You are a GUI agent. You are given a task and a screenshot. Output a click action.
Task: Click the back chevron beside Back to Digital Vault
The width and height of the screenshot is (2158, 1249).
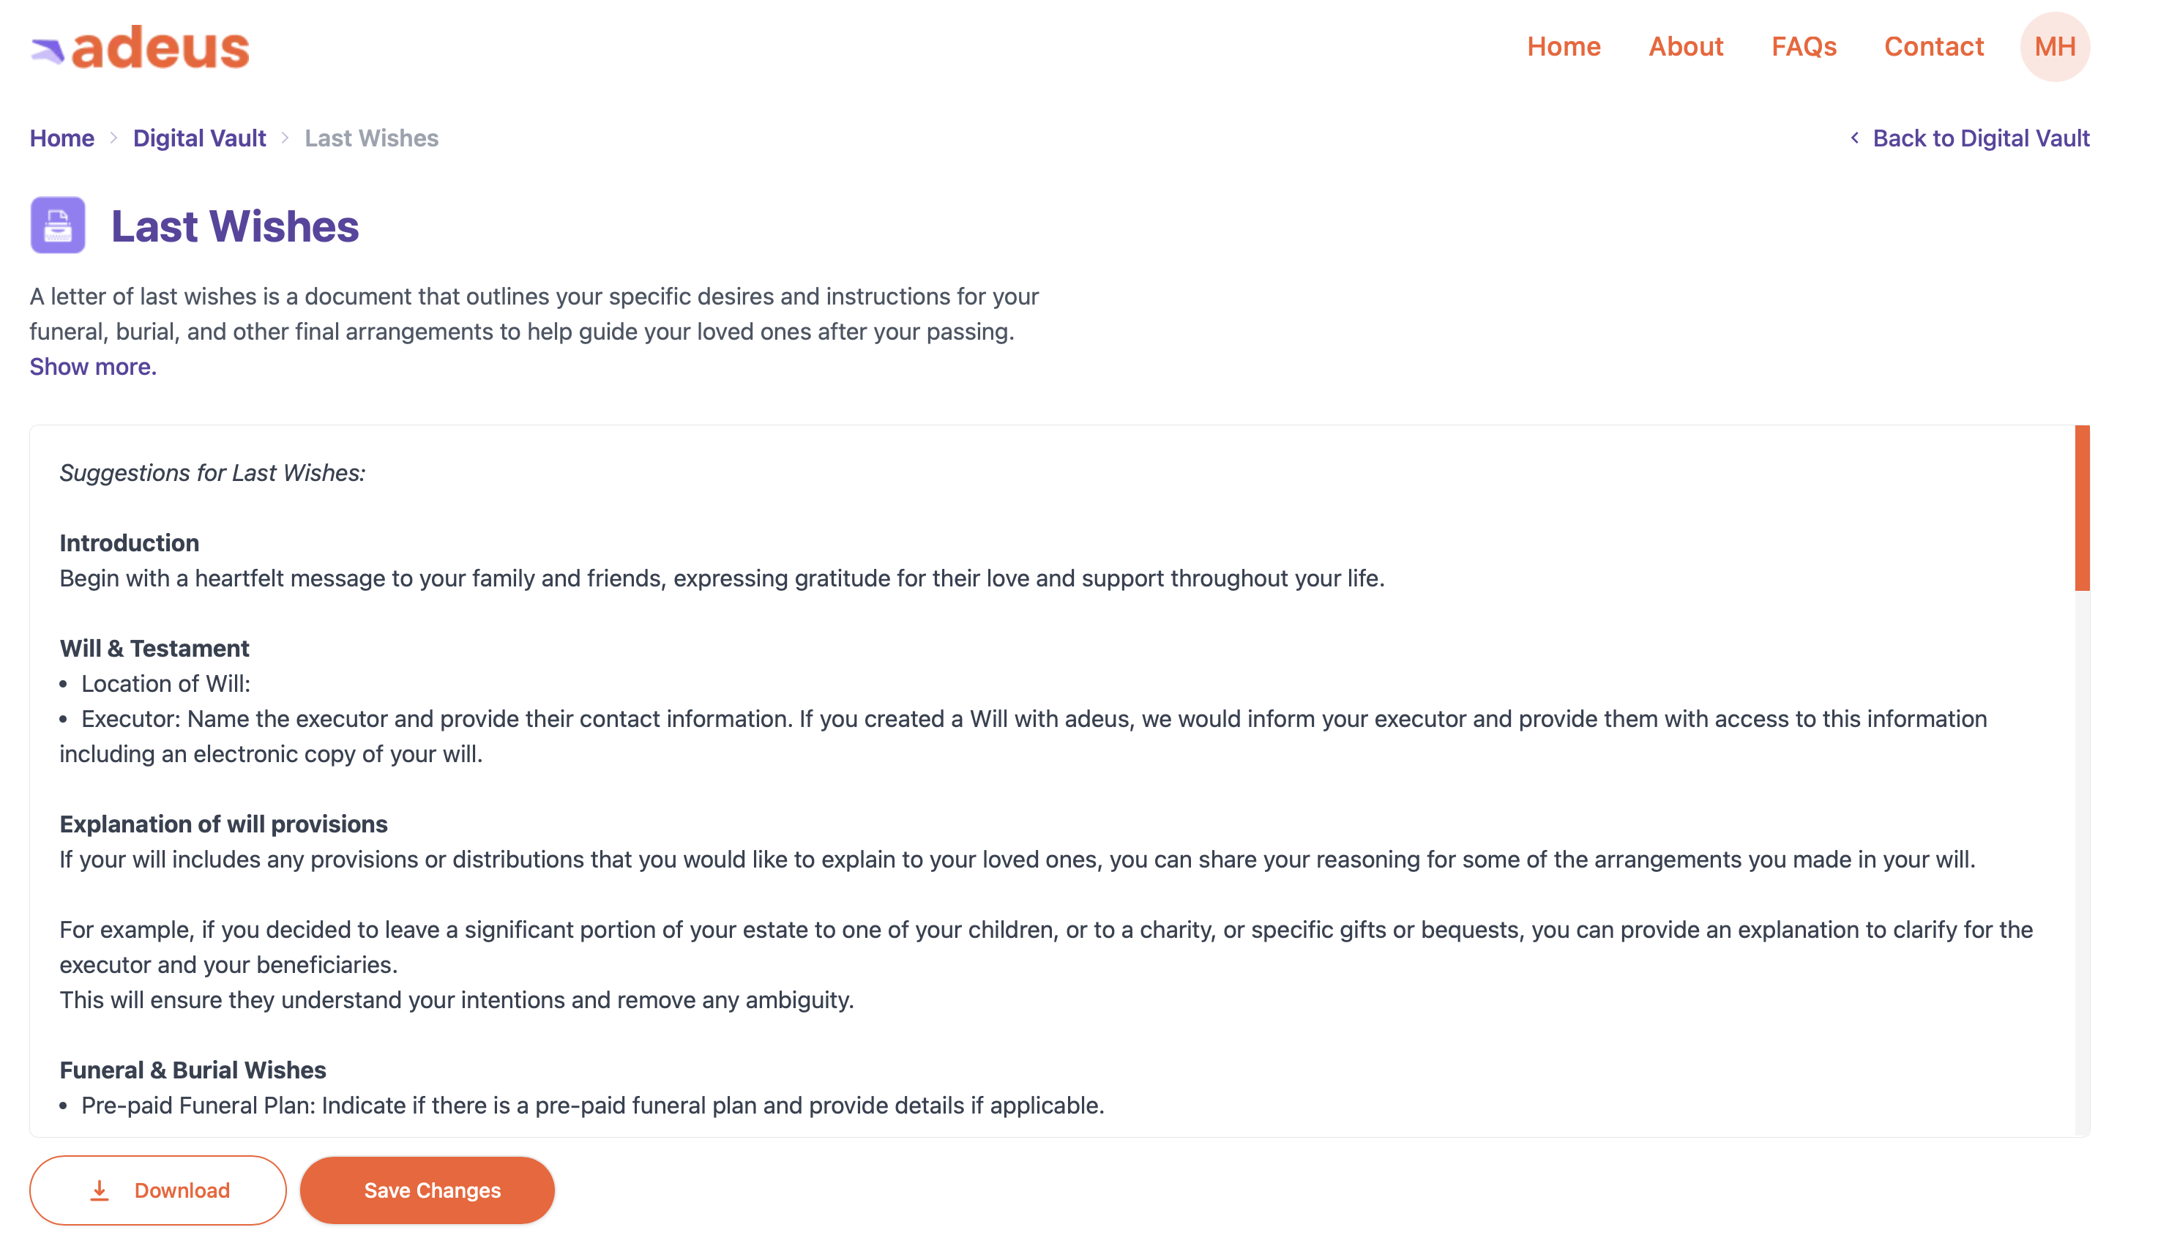click(x=1854, y=138)
